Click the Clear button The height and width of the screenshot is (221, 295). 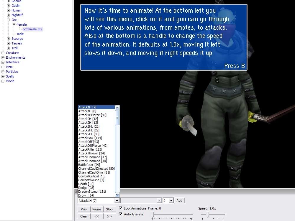coord(84,216)
